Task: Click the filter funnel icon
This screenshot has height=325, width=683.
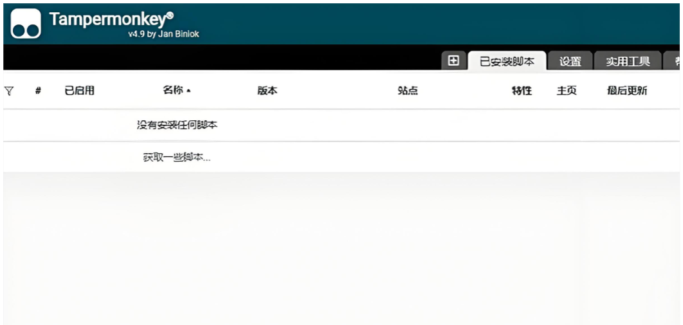Action: pyautogui.click(x=9, y=91)
